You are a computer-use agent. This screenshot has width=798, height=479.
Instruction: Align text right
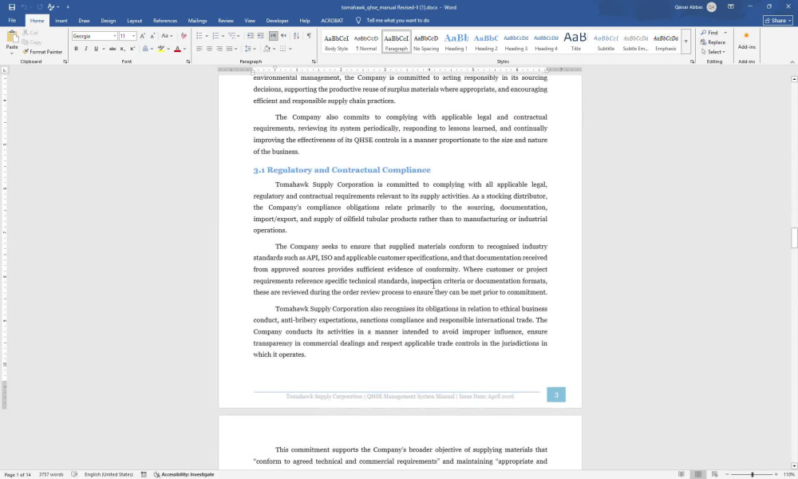pos(219,49)
